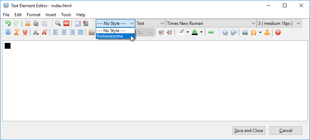Click the increase indent icon
310x140 pixels.
169,32
